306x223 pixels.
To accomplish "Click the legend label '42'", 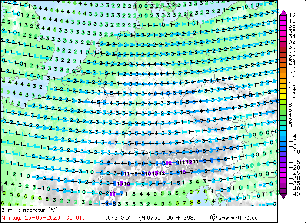I will 292,15.
